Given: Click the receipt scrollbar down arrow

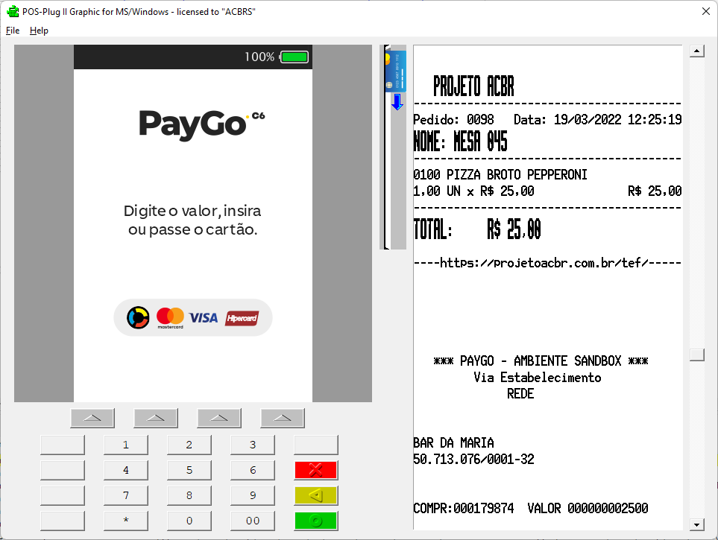Looking at the screenshot, I should tap(697, 524).
